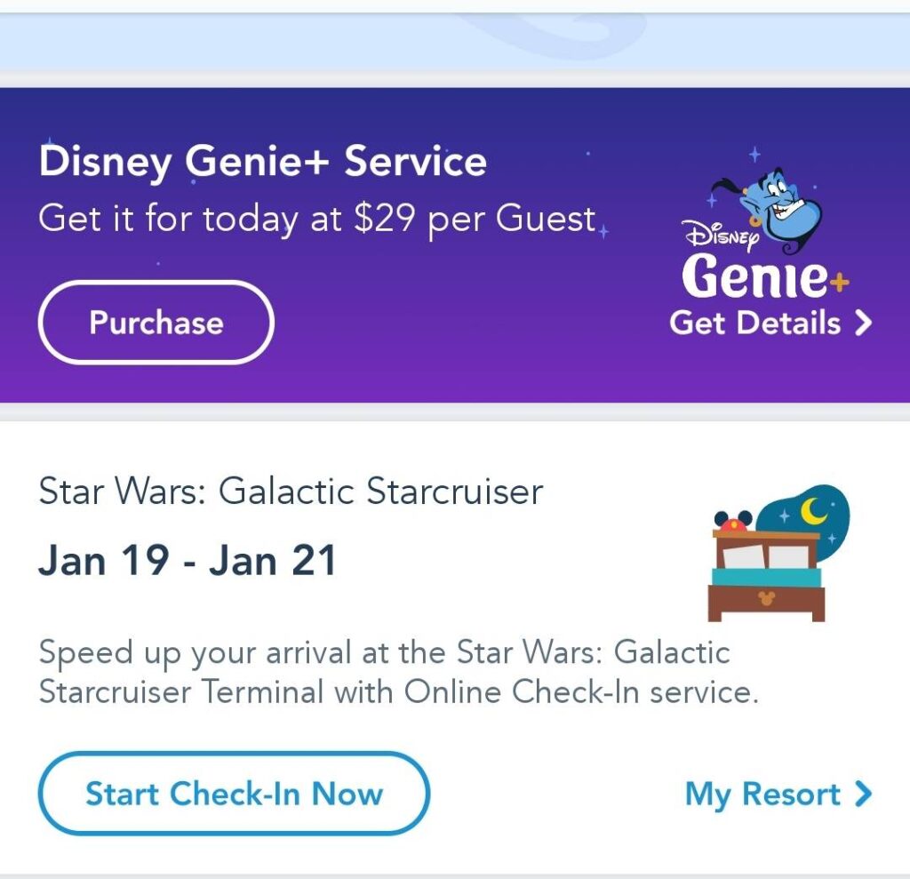
Task: Tap the Online Check-In description text
Action: tap(398, 673)
